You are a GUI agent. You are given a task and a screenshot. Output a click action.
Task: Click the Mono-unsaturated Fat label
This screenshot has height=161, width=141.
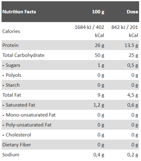click(x=29, y=115)
